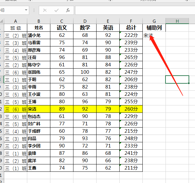
Task: Select column B header
Action: pyautogui.click(x=39, y=21)
